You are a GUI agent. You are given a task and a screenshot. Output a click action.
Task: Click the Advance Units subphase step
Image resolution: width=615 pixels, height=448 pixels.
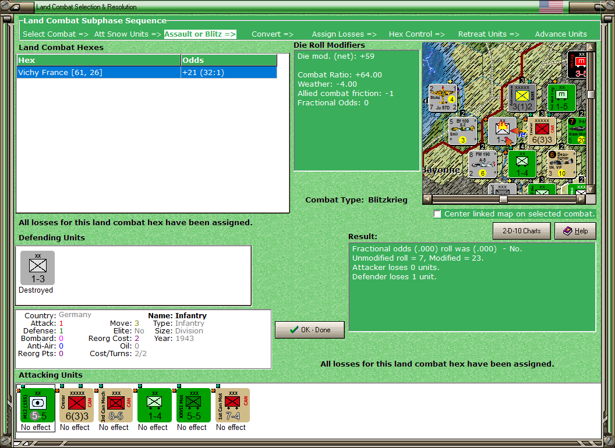click(561, 34)
